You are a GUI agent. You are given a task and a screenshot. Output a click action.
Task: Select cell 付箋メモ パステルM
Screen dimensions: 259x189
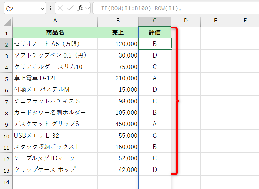click(x=55, y=89)
